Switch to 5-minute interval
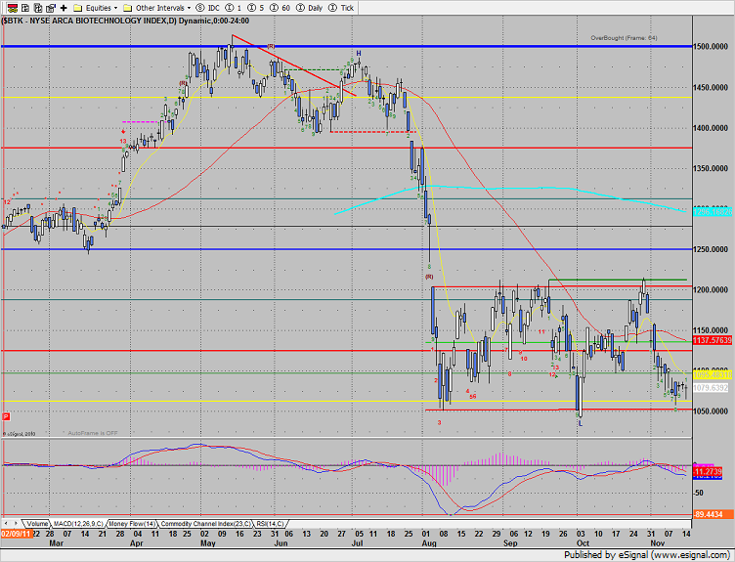 (x=256, y=8)
